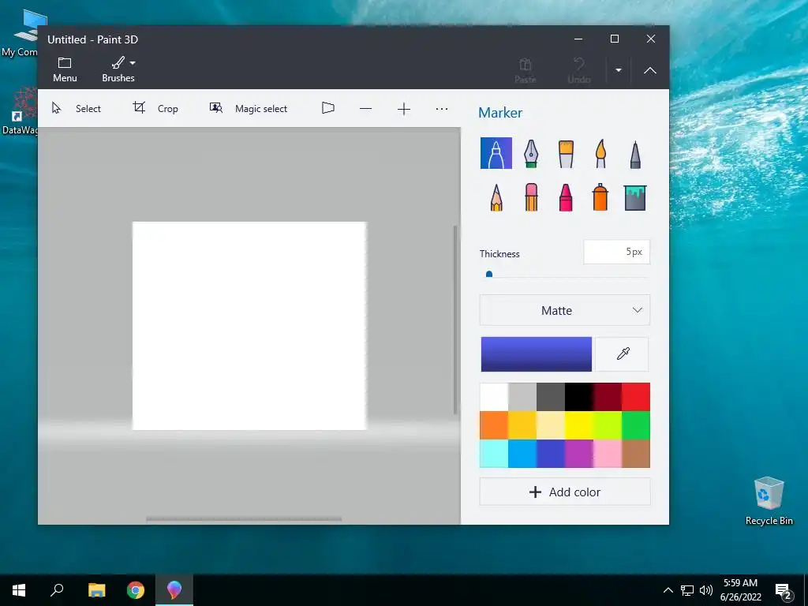The height and width of the screenshot is (606, 808).
Task: Select the Watercolor brush
Action: [x=600, y=154]
